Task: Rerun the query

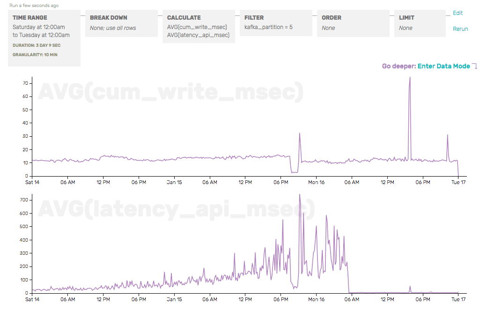Action: [x=460, y=29]
